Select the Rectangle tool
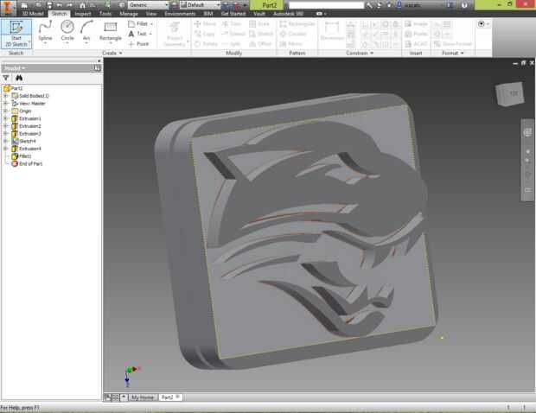 [x=111, y=31]
